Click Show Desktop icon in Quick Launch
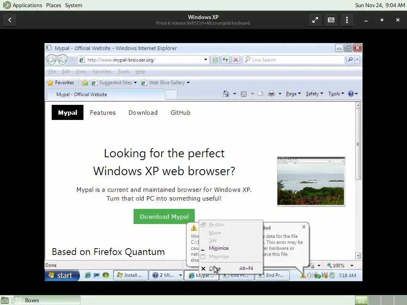The height and width of the screenshot is (305, 407). pos(97,275)
